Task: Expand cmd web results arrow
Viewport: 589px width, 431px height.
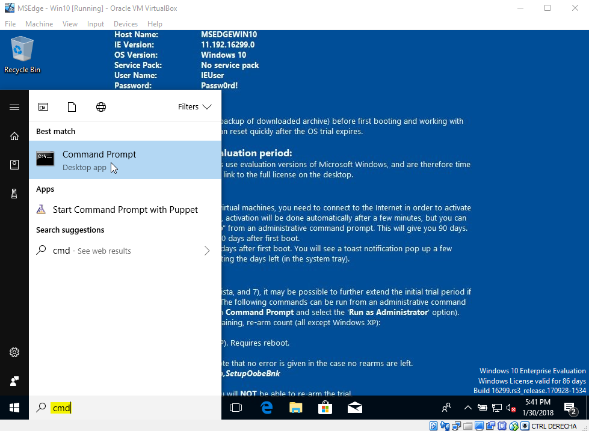Action: click(x=207, y=251)
